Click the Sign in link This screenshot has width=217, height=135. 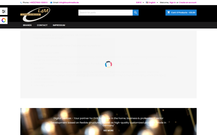[173, 3]
